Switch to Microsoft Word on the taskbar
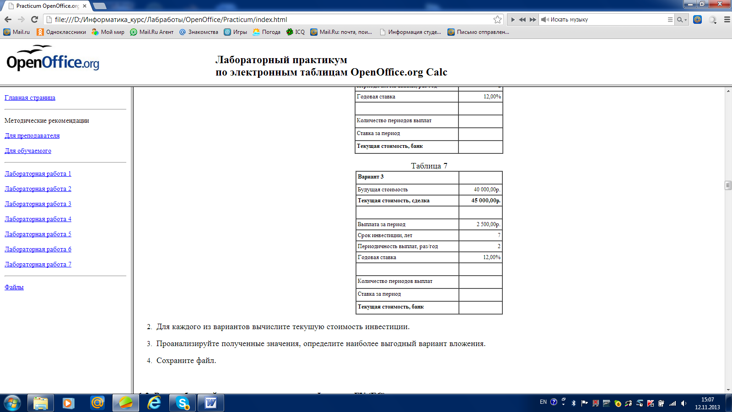 [x=211, y=403]
